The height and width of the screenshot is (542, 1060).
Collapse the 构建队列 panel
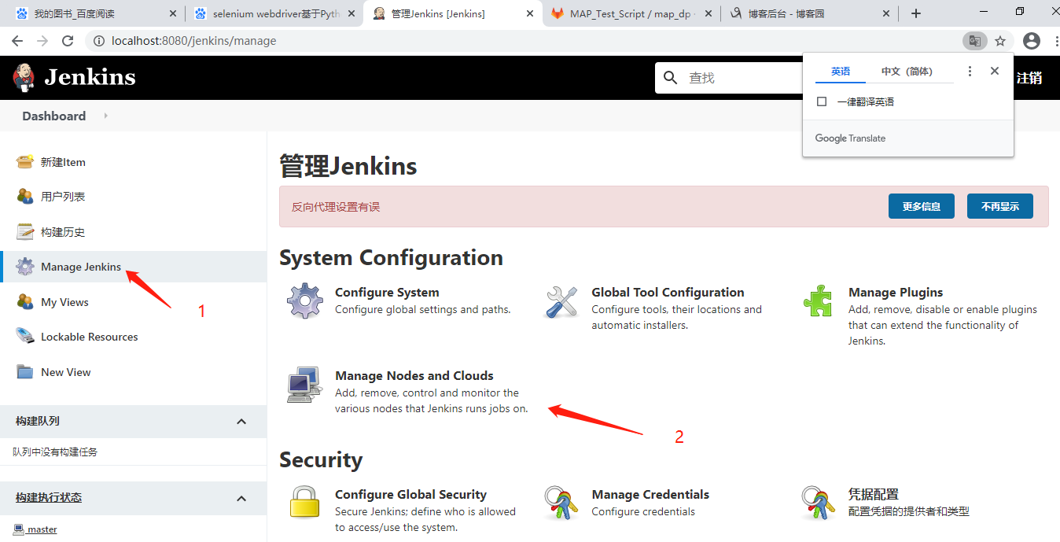point(241,422)
